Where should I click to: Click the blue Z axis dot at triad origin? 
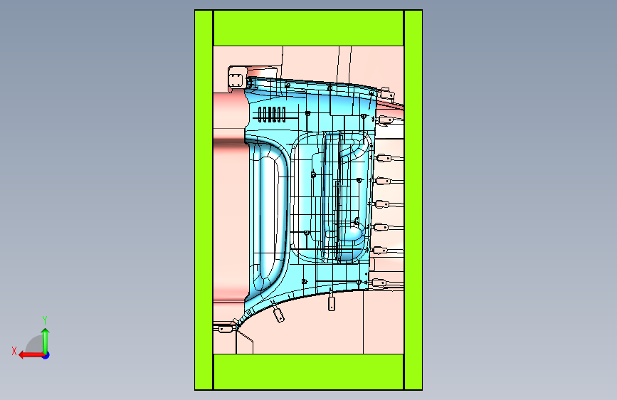pyautogui.click(x=46, y=355)
